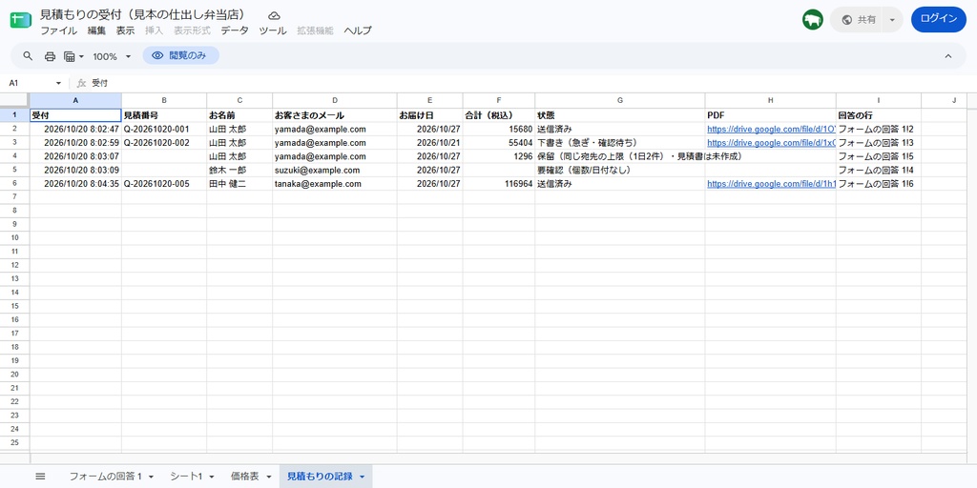Click the document title 見積もりの受付
977x488 pixels.
(145, 14)
